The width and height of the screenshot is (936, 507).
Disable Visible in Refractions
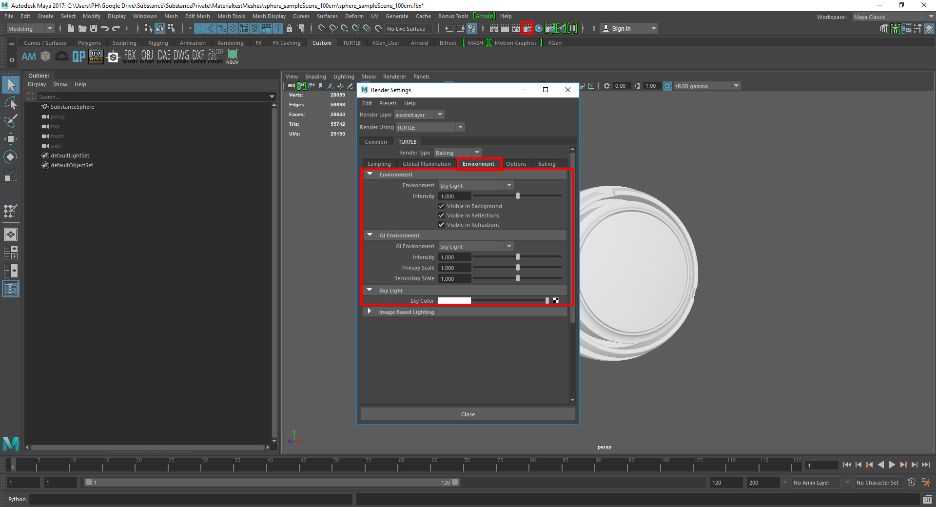click(442, 225)
